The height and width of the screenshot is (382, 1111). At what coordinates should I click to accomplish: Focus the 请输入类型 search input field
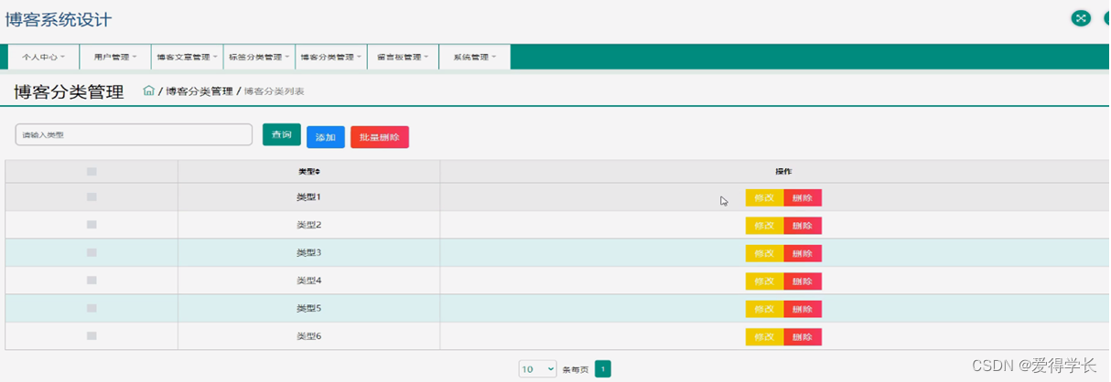click(134, 134)
